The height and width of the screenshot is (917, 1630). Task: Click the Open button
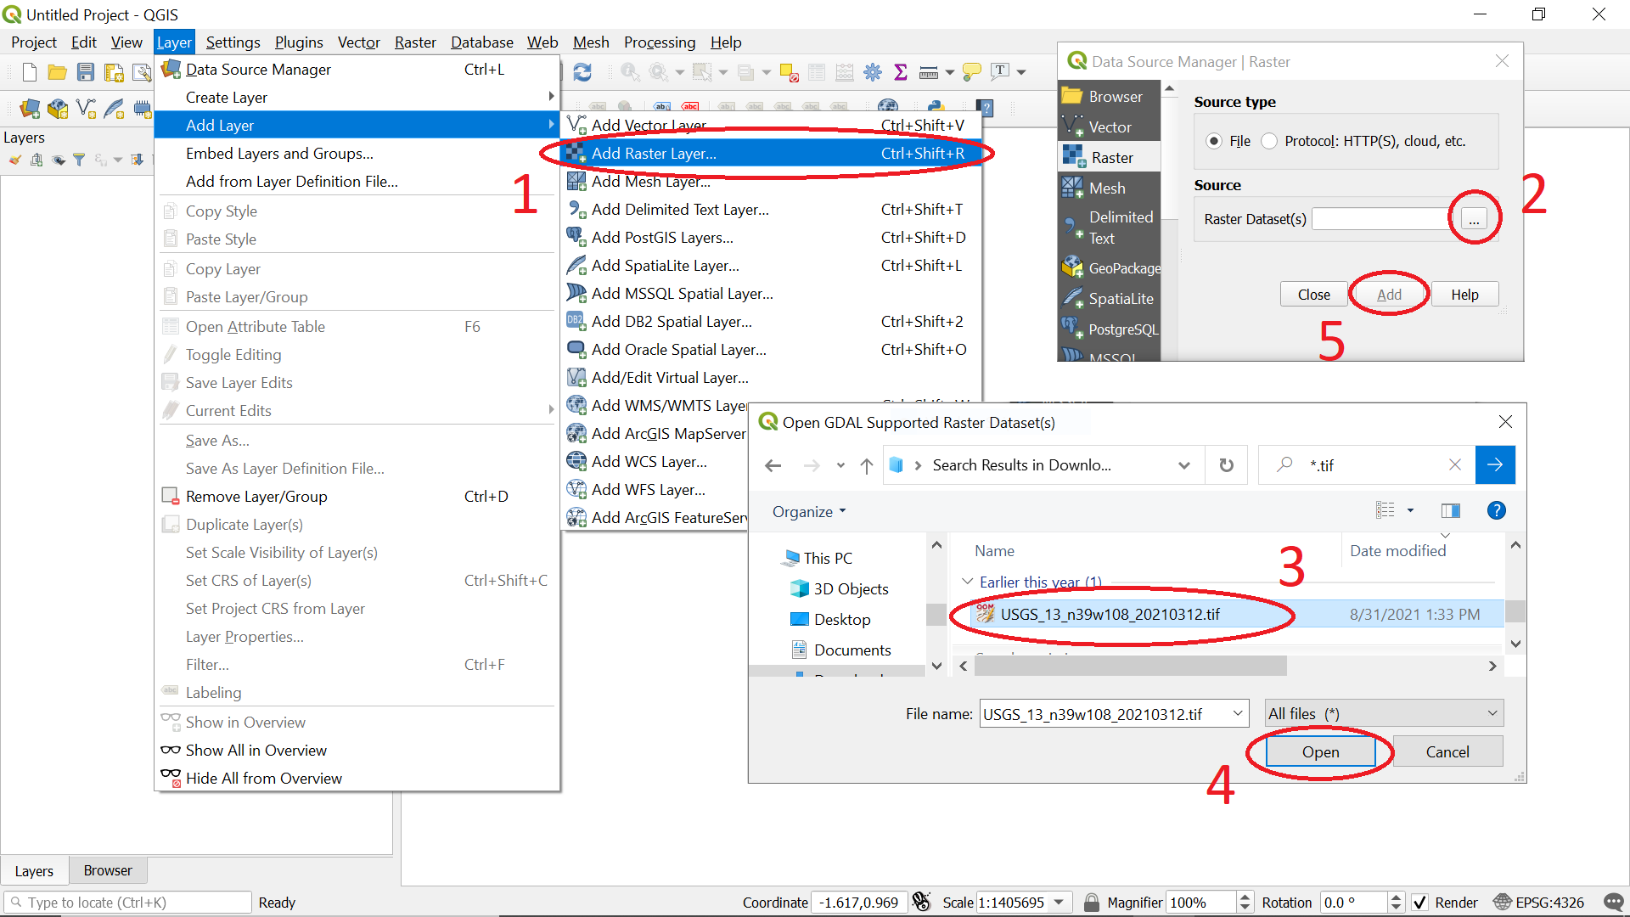tap(1320, 751)
